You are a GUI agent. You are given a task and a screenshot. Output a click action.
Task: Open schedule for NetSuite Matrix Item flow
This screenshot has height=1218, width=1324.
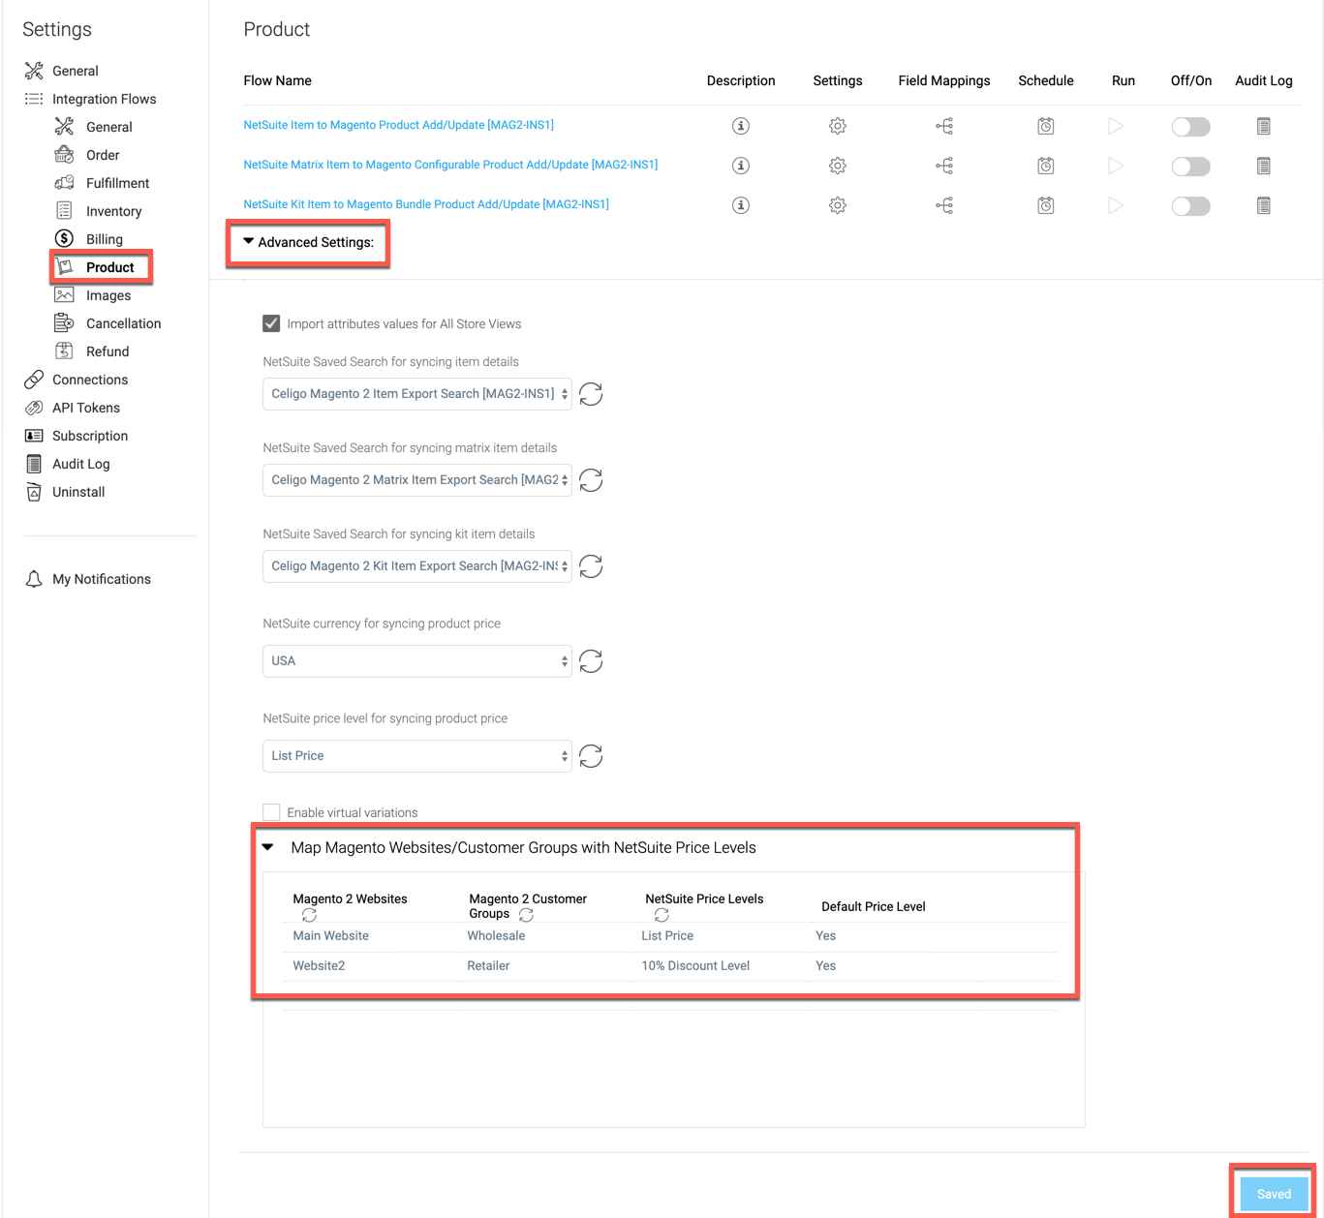[x=1046, y=166]
